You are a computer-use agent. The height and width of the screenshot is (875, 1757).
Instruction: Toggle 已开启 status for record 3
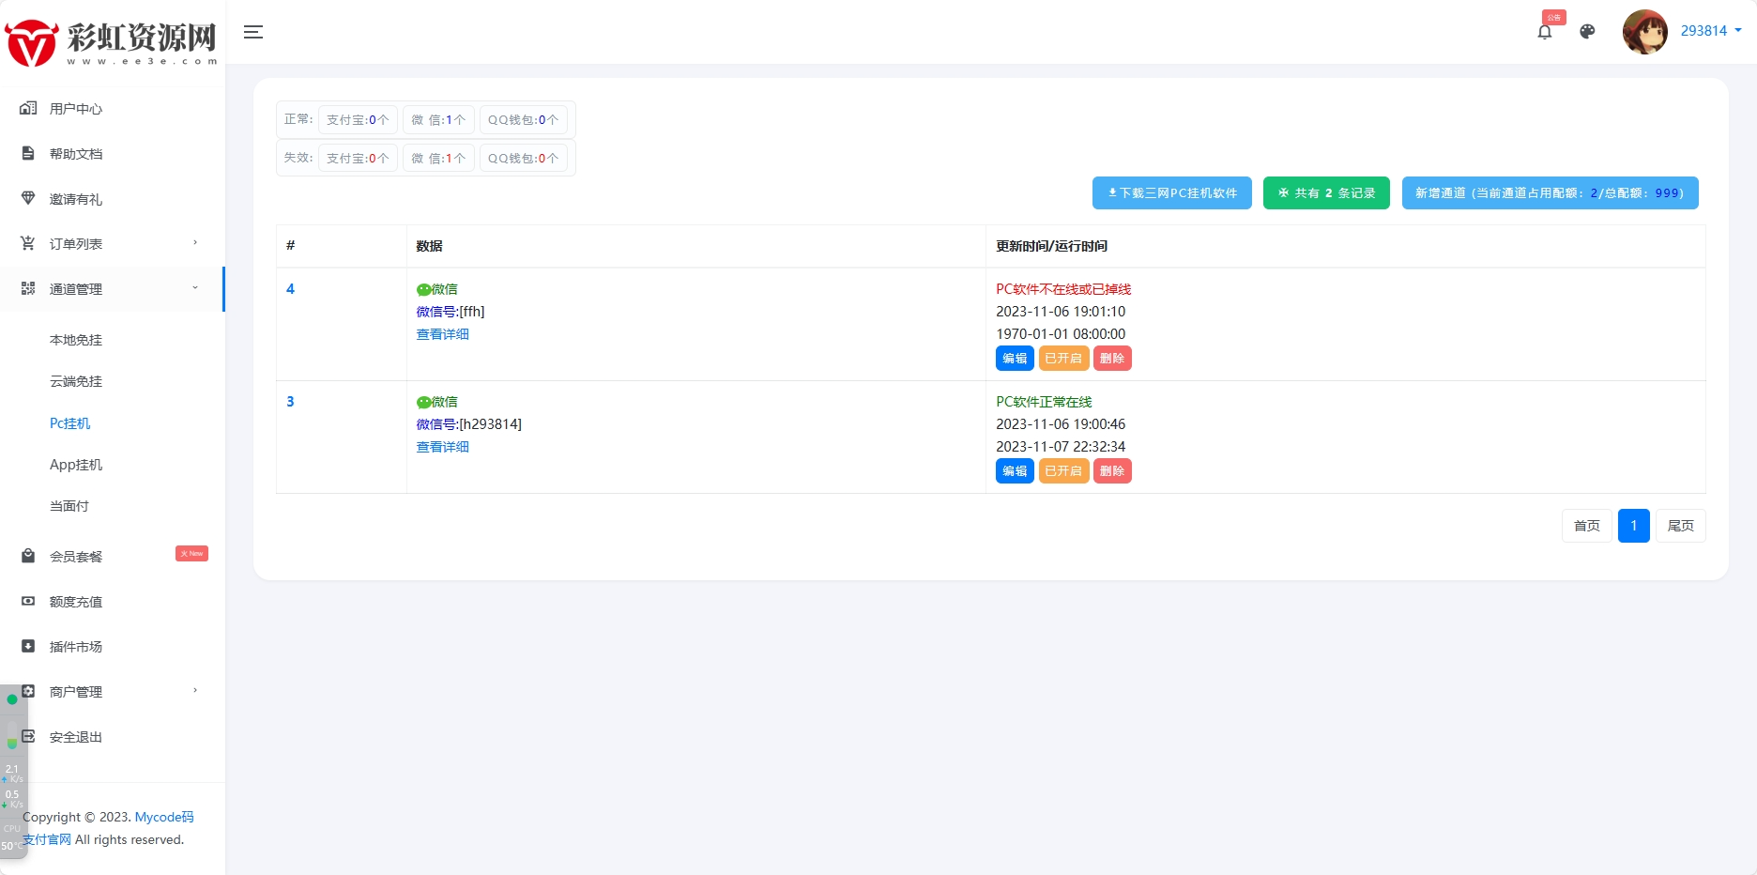pos(1063,471)
